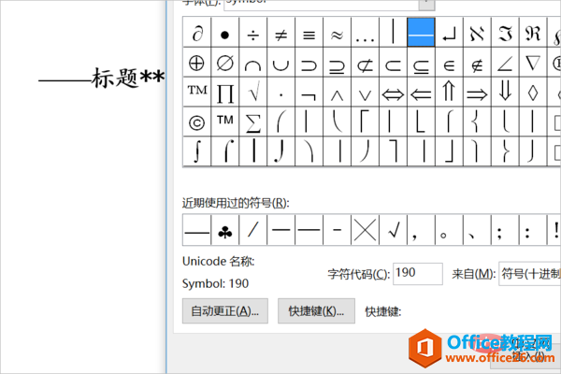This screenshot has height=374, width=561.
Task: Insert the summation ∑ symbol
Action: pos(253,122)
